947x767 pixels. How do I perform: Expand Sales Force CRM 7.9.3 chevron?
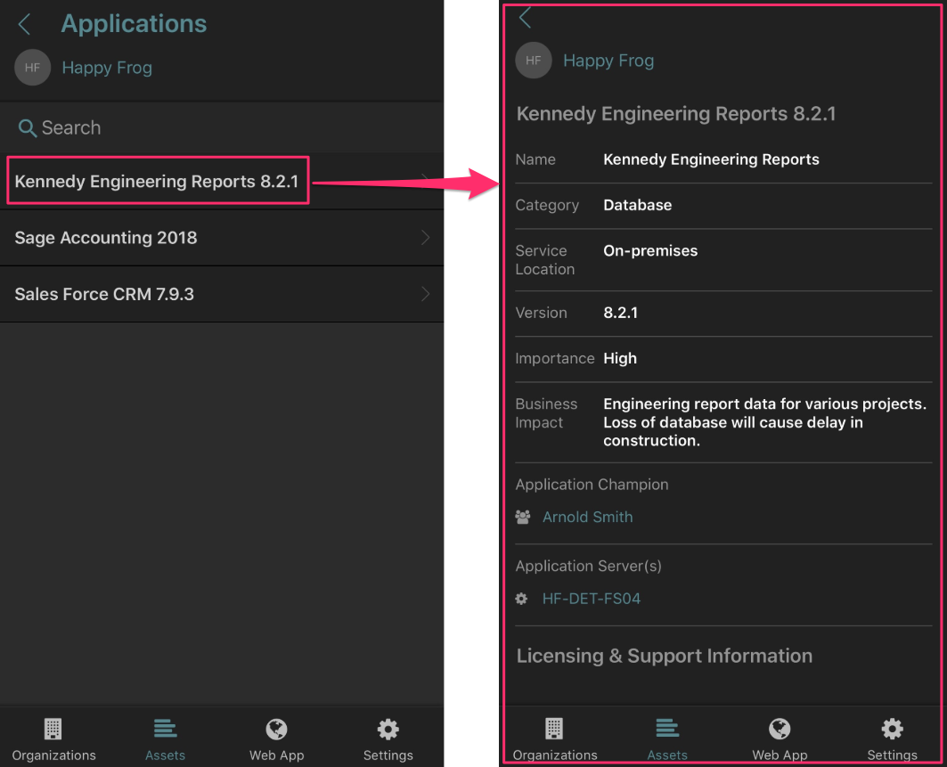pyautogui.click(x=425, y=294)
